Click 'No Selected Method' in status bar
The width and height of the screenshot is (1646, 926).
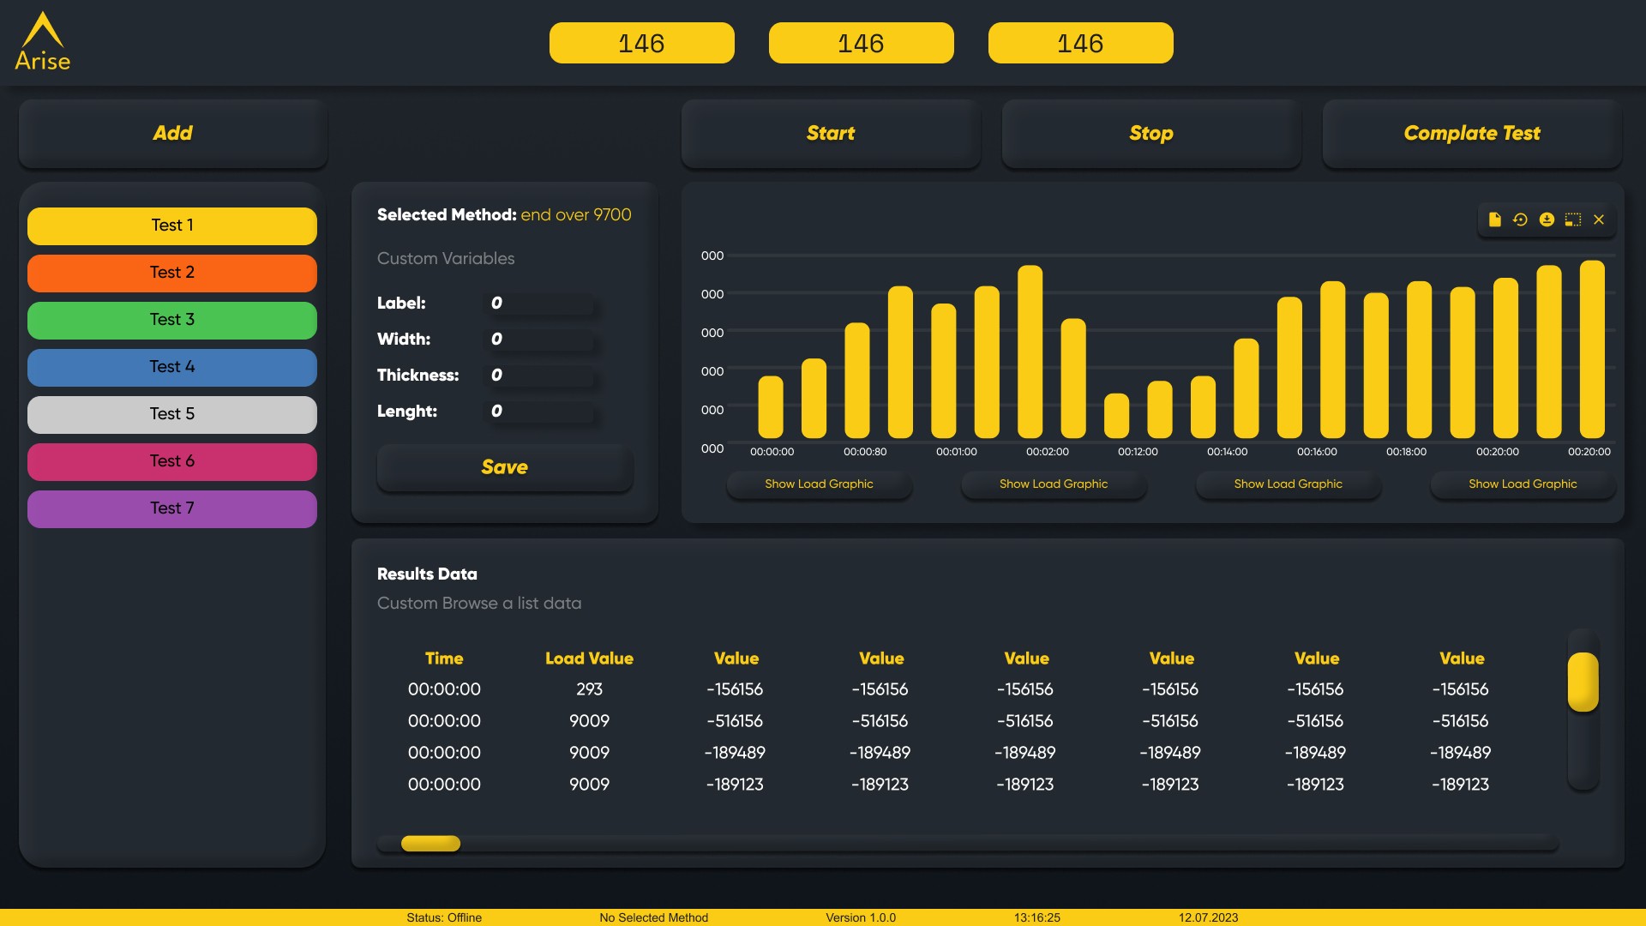(x=654, y=917)
